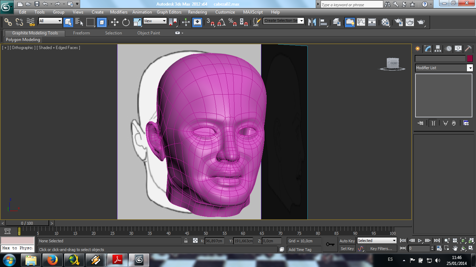The image size is (476, 267).
Task: Switch to the Freeform ribbon tab
Action: [82, 33]
